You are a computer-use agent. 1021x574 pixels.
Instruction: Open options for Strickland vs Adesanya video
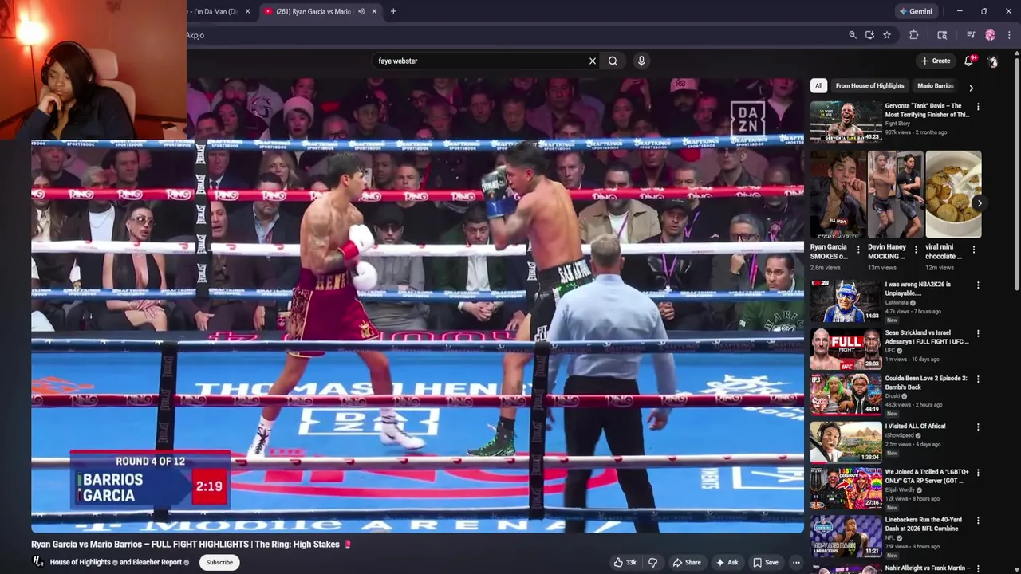tap(978, 333)
